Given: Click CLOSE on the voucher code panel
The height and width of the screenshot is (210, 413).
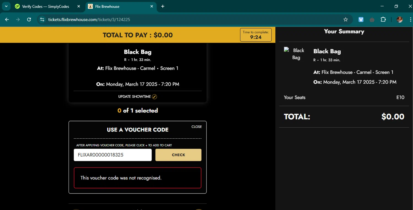Looking at the screenshot, I should (197, 127).
